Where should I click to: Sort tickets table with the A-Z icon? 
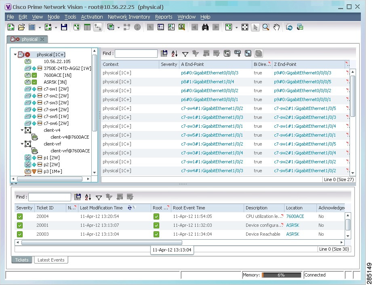click(88, 197)
